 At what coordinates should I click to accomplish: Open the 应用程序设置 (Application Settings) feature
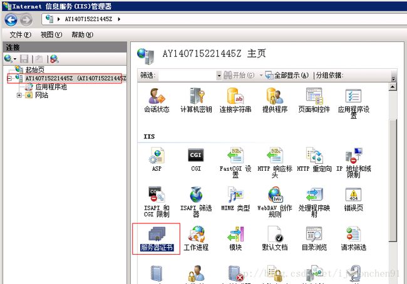click(354, 103)
